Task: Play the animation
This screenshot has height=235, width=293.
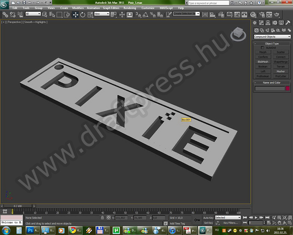Action: 256,217
